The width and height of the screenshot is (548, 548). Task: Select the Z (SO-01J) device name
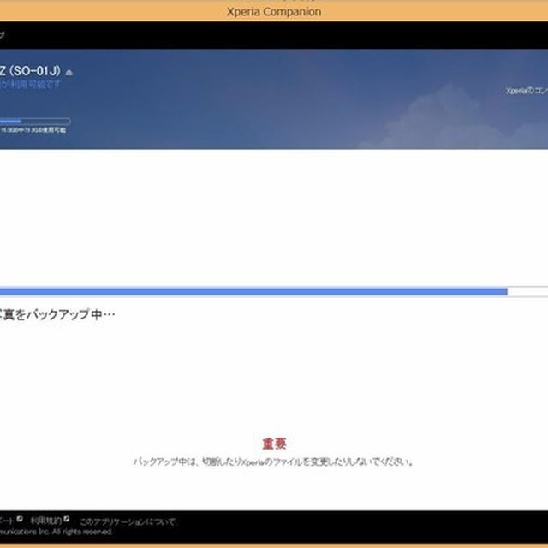click(30, 71)
